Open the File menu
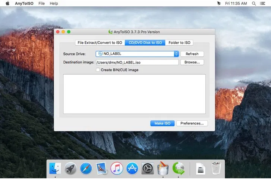271x179 pixels. [x=41, y=3]
